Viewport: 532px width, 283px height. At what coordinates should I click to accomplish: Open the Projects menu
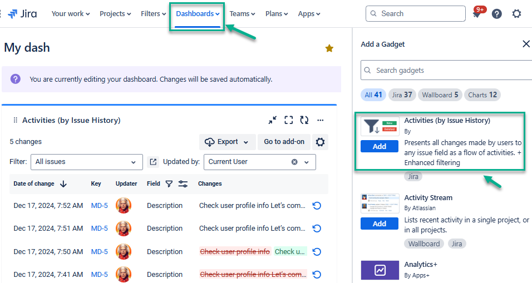pos(115,14)
